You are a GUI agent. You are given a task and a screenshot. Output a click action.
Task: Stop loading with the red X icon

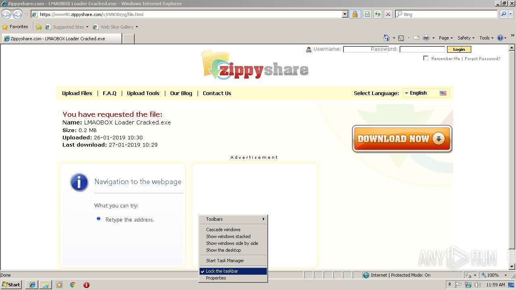coord(388,14)
